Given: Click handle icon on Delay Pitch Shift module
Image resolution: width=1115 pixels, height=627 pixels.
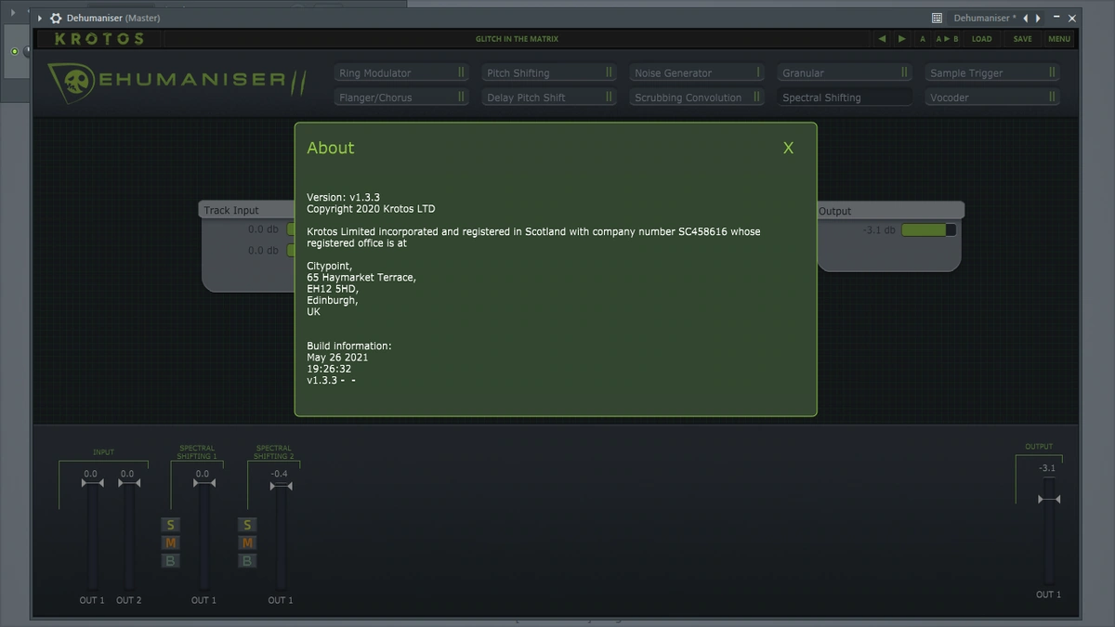Looking at the screenshot, I should pyautogui.click(x=609, y=97).
